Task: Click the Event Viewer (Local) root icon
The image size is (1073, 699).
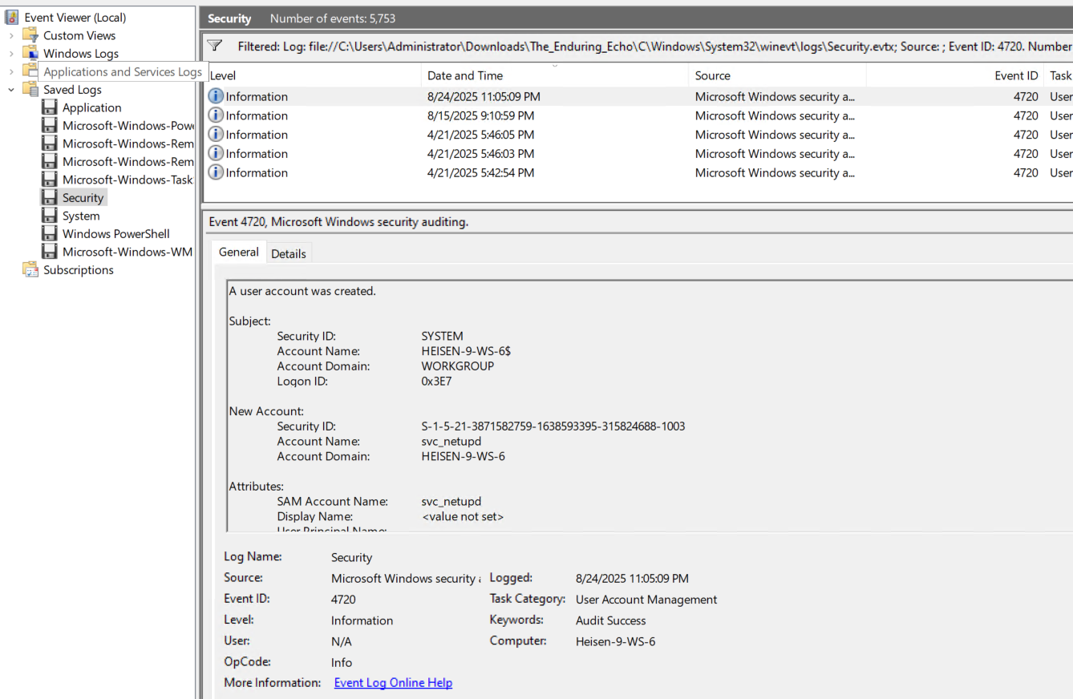Action: 12,18
